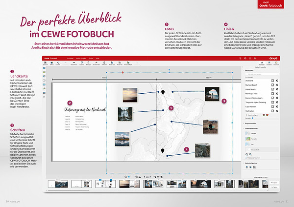This screenshot has width=294, height=207.
Task: Go to previous page with left arrow
Action: click(145, 177)
